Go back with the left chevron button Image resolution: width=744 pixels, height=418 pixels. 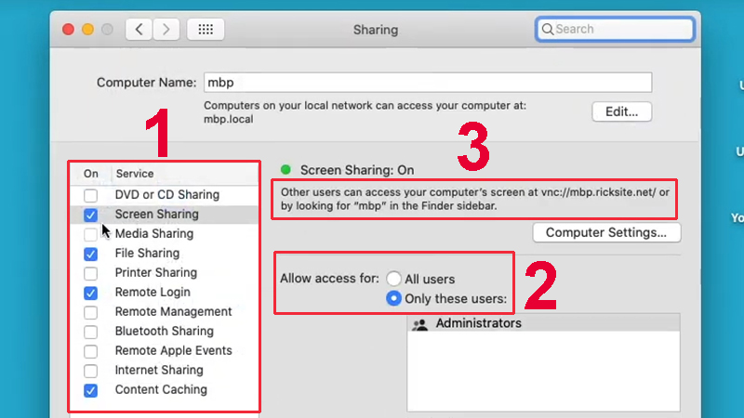[x=139, y=30]
